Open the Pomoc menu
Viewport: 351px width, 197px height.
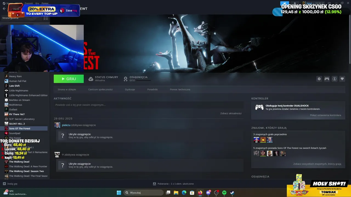[45, 4]
